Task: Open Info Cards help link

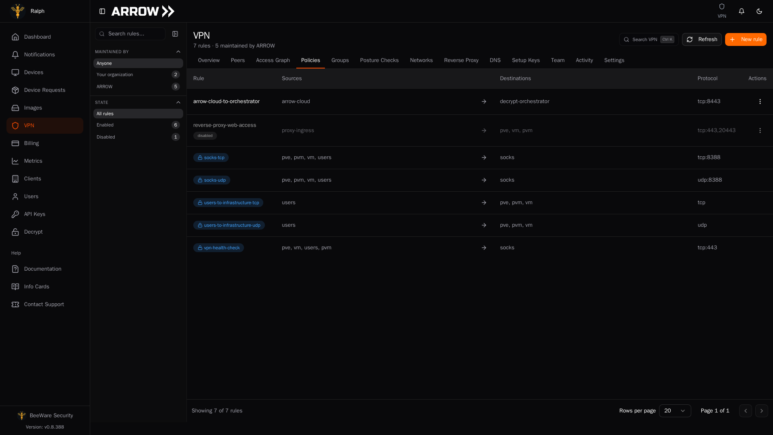Action: (45, 287)
